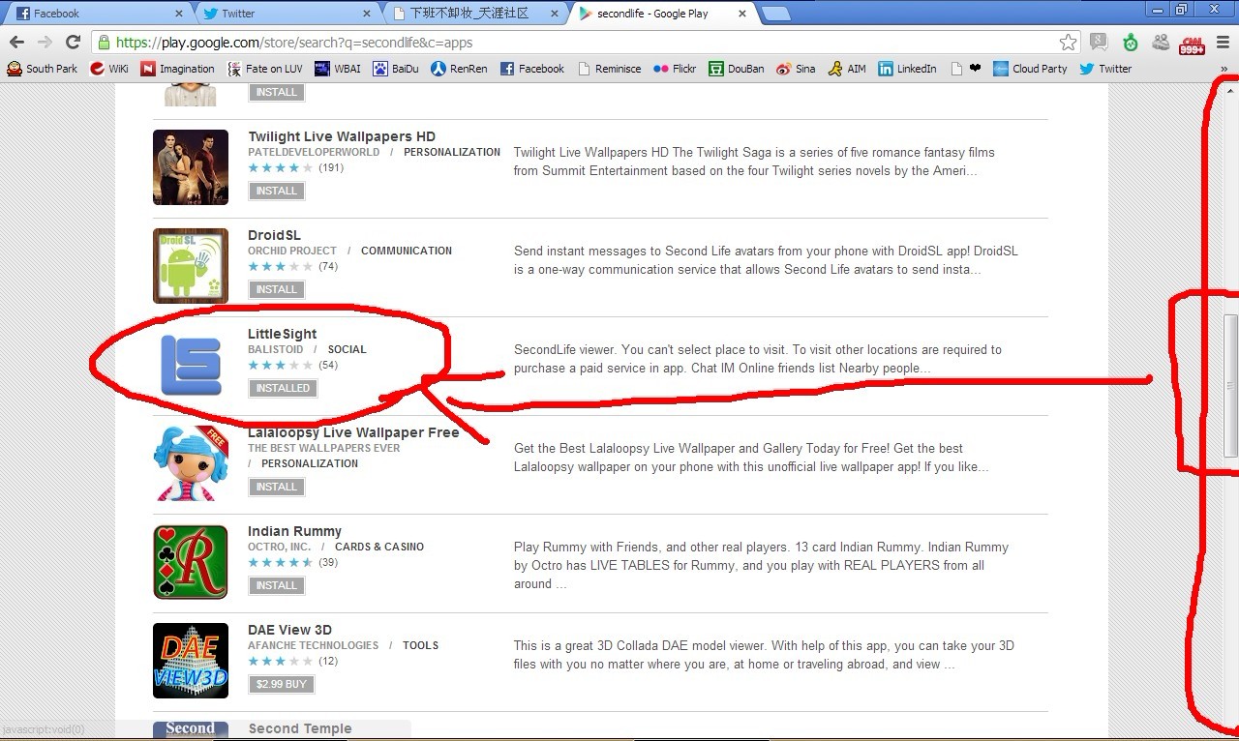Open the RenRen bookmark
The image size is (1239, 741).
(x=460, y=69)
